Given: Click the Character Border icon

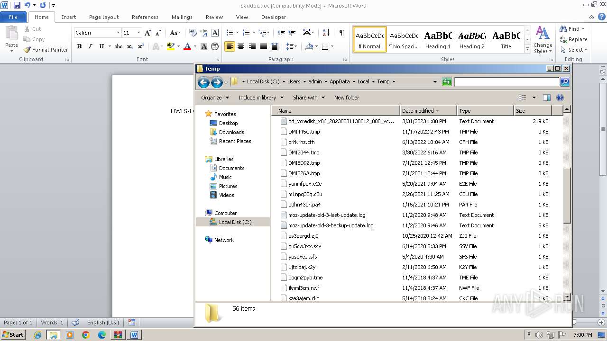Looking at the screenshot, I should coord(215,33).
